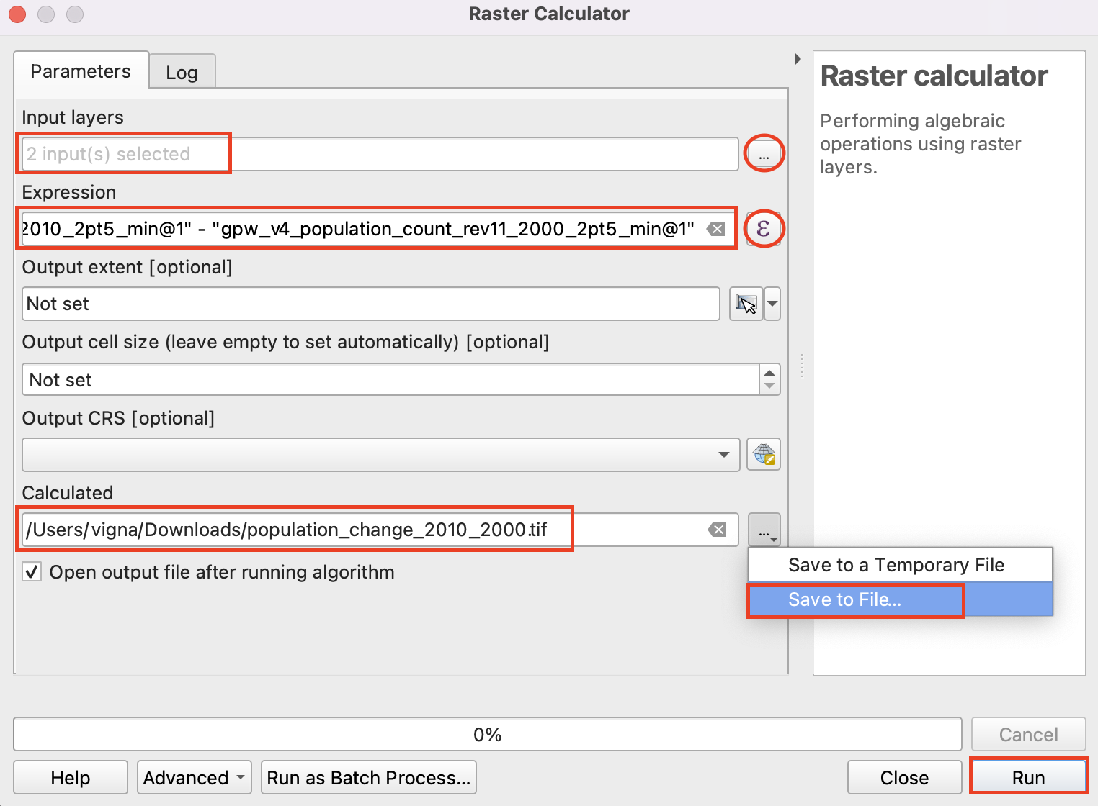Open the CRS selector globe icon
The width and height of the screenshot is (1098, 806).
click(764, 455)
